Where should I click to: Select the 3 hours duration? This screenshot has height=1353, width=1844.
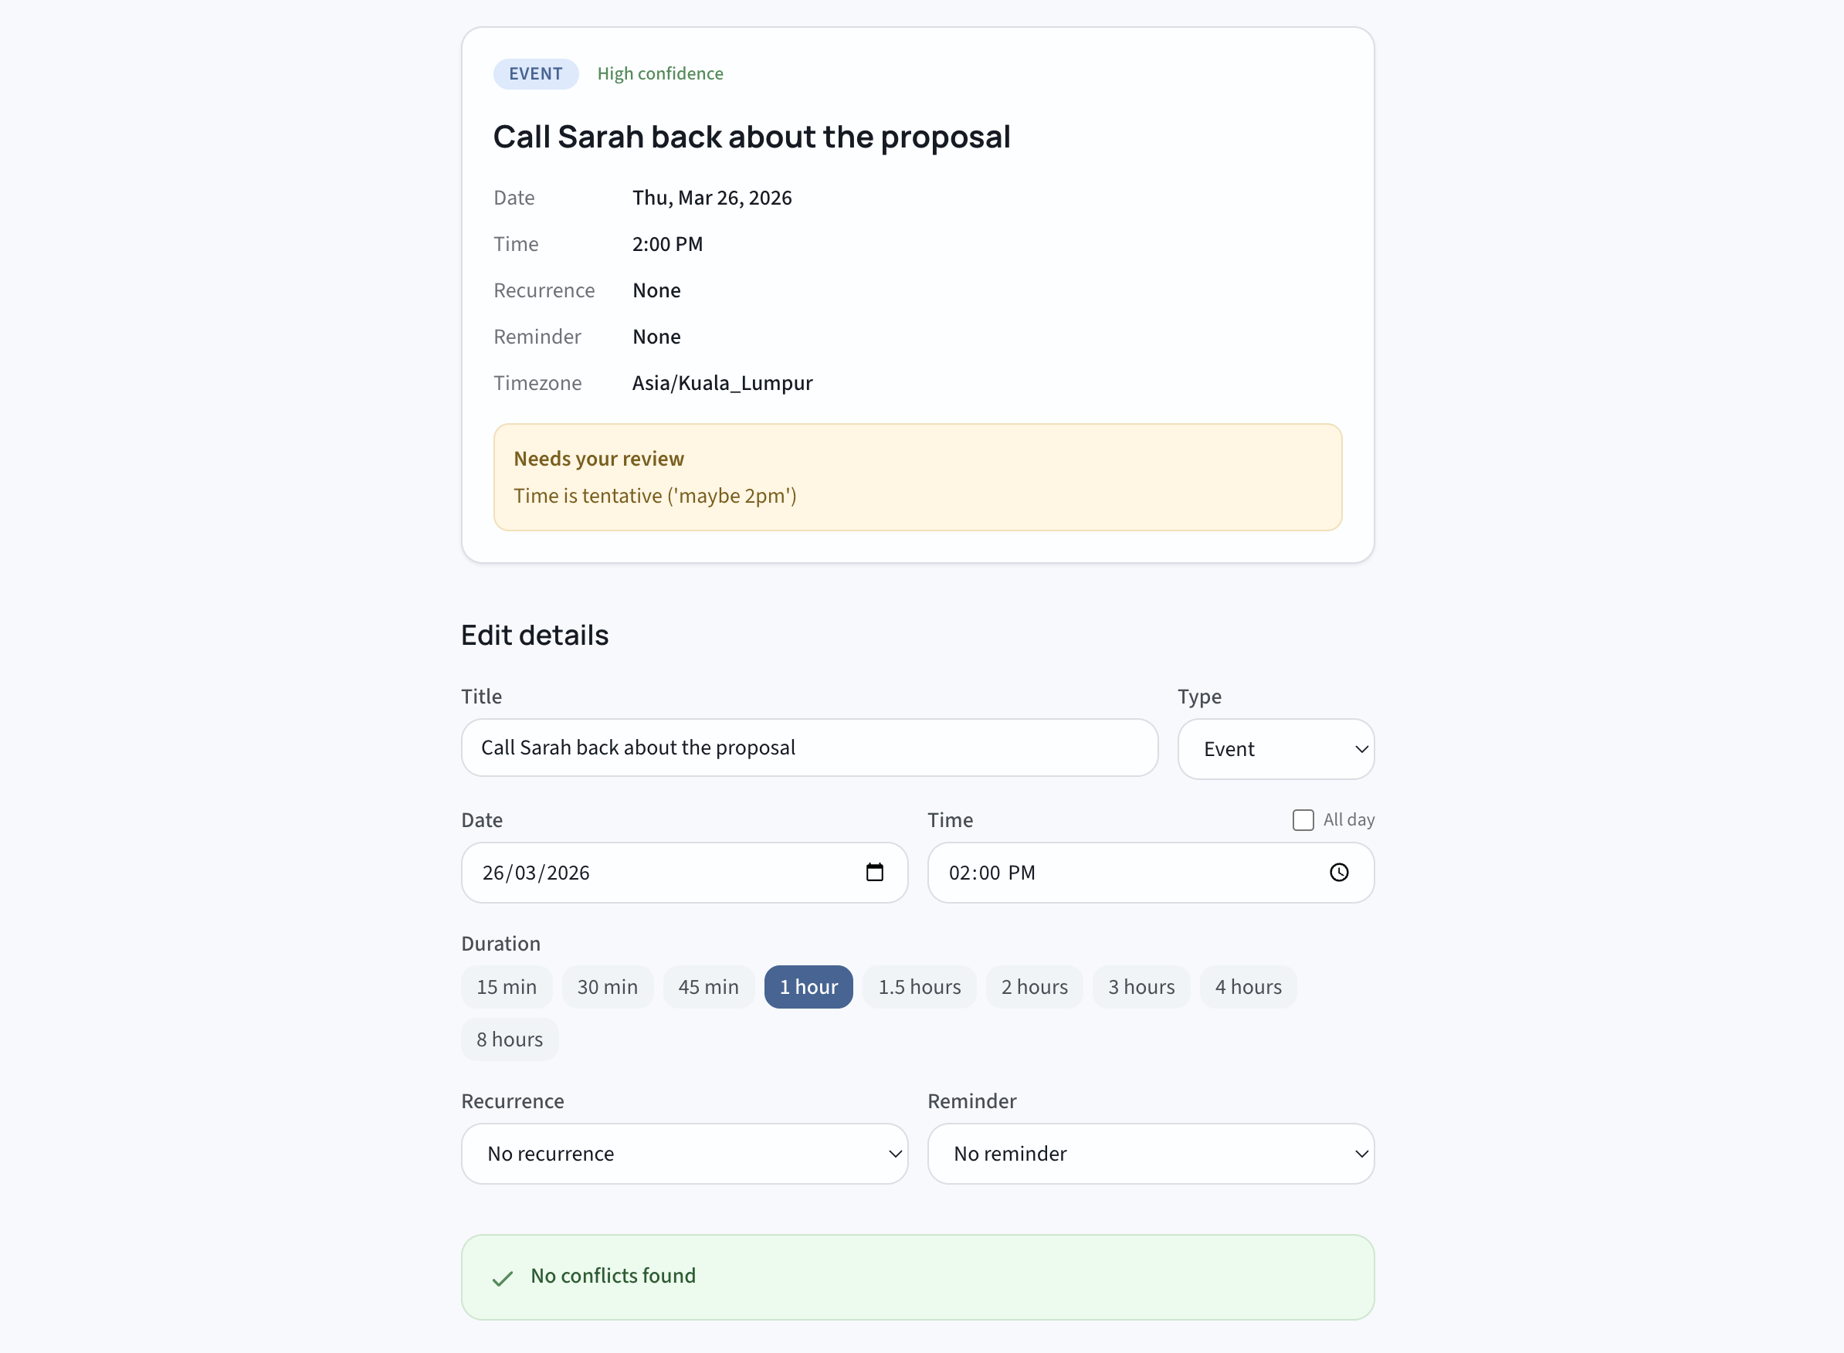click(1141, 986)
